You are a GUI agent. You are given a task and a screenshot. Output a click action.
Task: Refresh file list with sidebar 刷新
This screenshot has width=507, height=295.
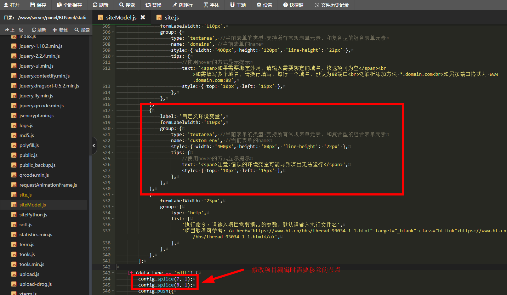click(x=39, y=30)
